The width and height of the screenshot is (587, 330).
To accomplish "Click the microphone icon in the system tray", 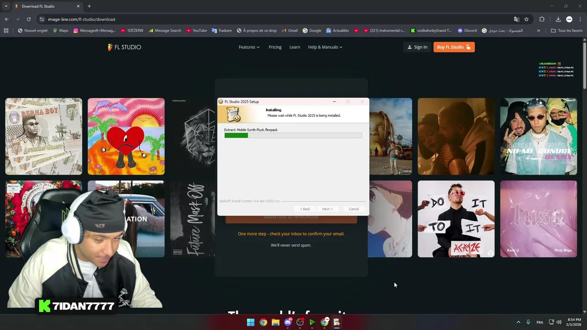I will [x=528, y=322].
